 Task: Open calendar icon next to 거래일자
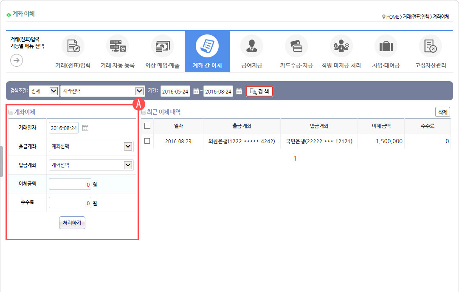point(85,128)
